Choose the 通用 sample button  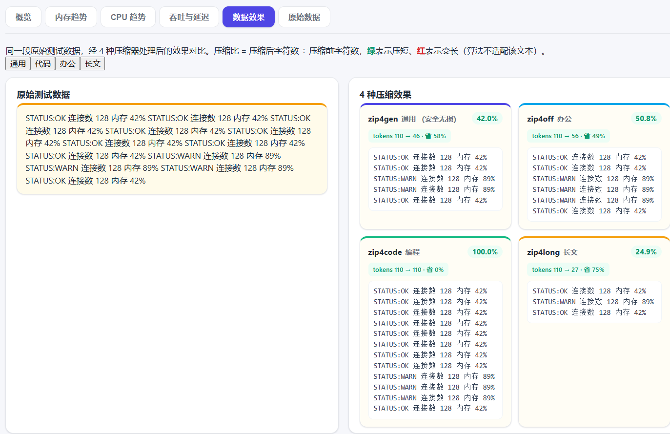(18, 64)
